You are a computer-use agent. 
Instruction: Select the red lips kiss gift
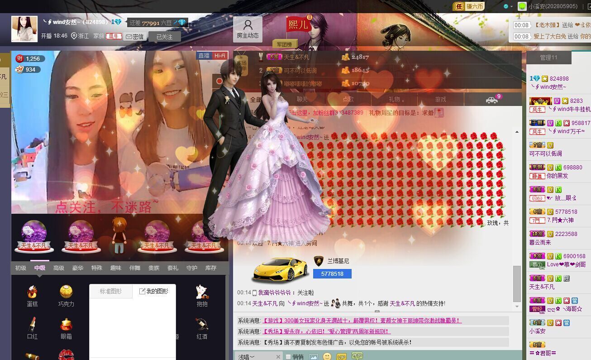66,355
